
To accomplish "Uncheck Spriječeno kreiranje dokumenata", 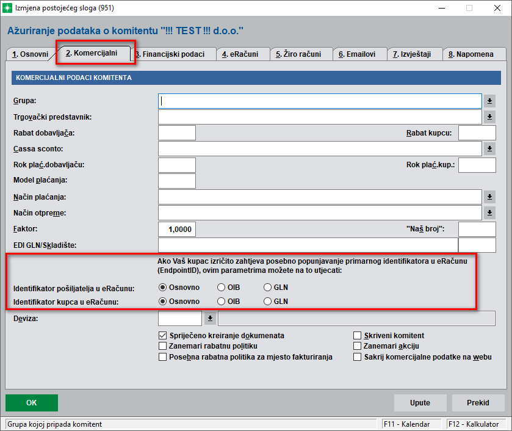I will pyautogui.click(x=163, y=336).
